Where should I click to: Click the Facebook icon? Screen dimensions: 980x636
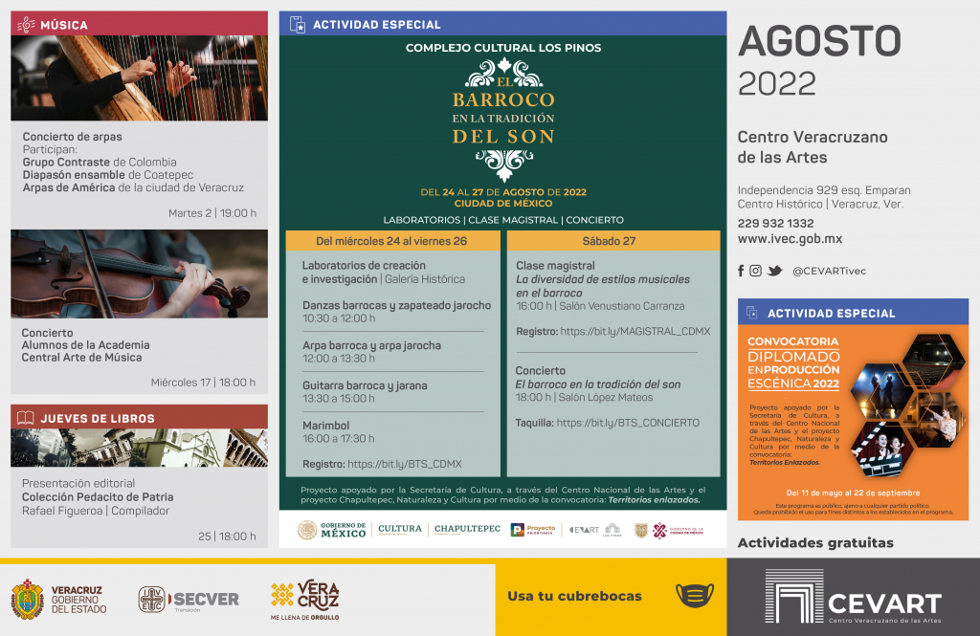741,271
